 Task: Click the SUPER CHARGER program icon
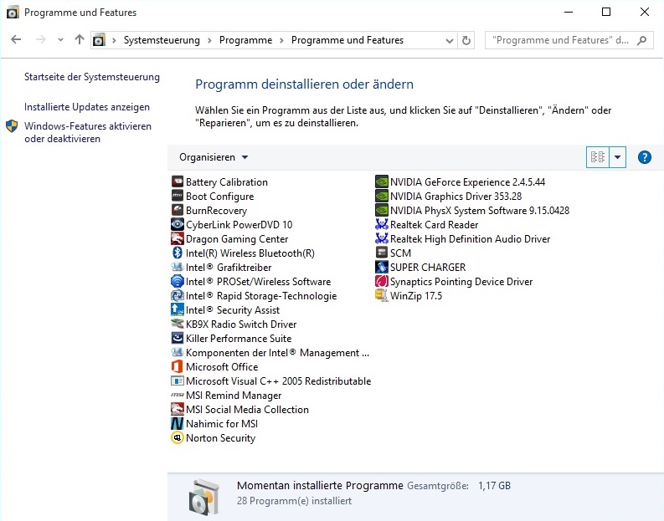point(382,268)
